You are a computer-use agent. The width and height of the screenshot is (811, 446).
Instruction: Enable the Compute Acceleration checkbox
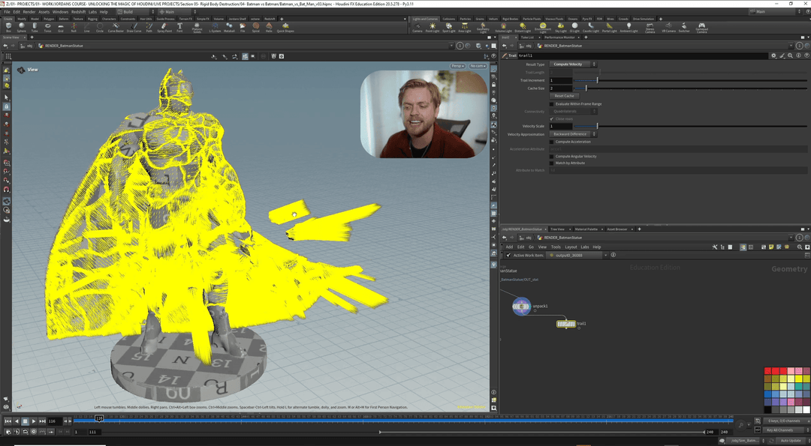tap(552, 142)
